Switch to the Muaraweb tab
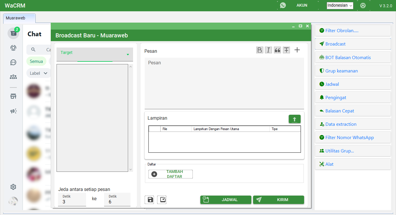Image resolution: width=396 pixels, height=215 pixels. (19, 18)
